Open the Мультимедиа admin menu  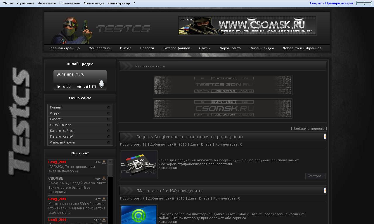[x=94, y=3]
